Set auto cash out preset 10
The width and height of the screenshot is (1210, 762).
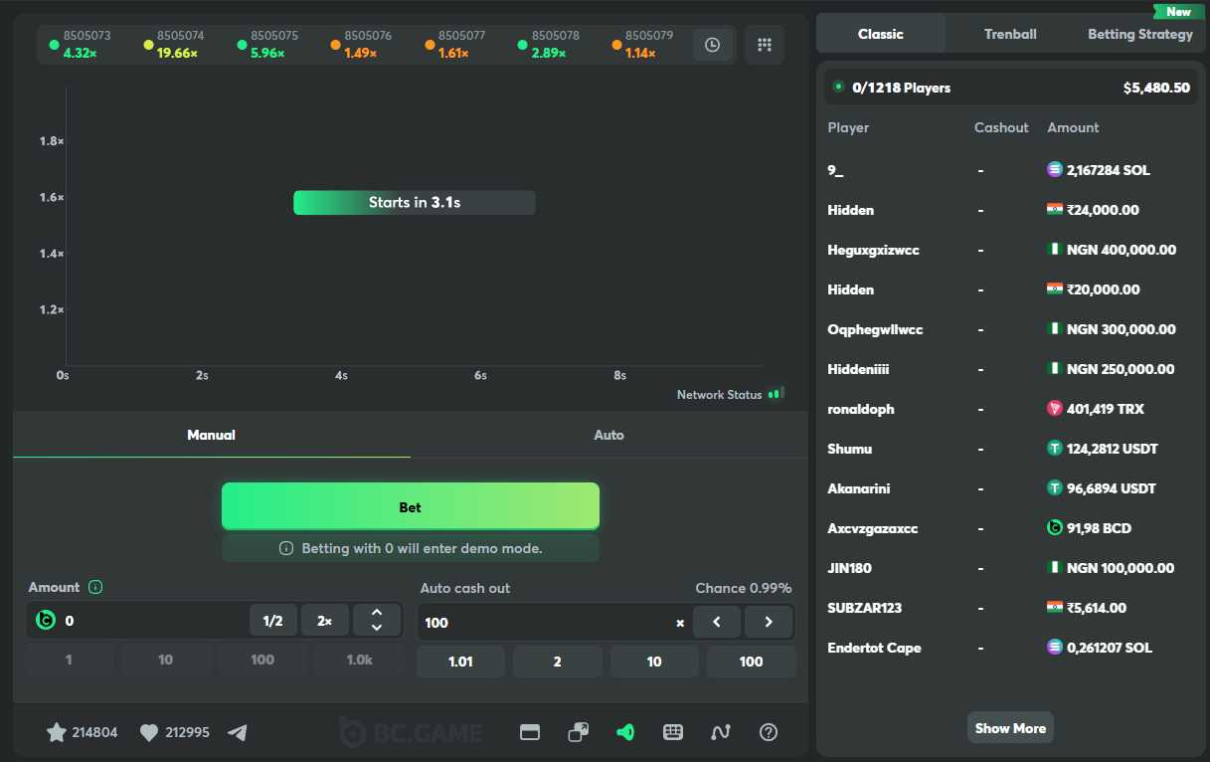(x=654, y=662)
